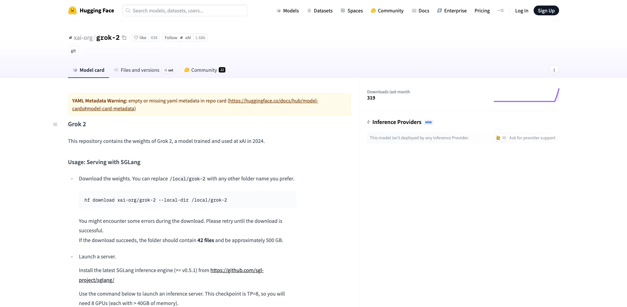
Task: Open the three-dot options menu beside the tabs
Action: click(x=554, y=70)
